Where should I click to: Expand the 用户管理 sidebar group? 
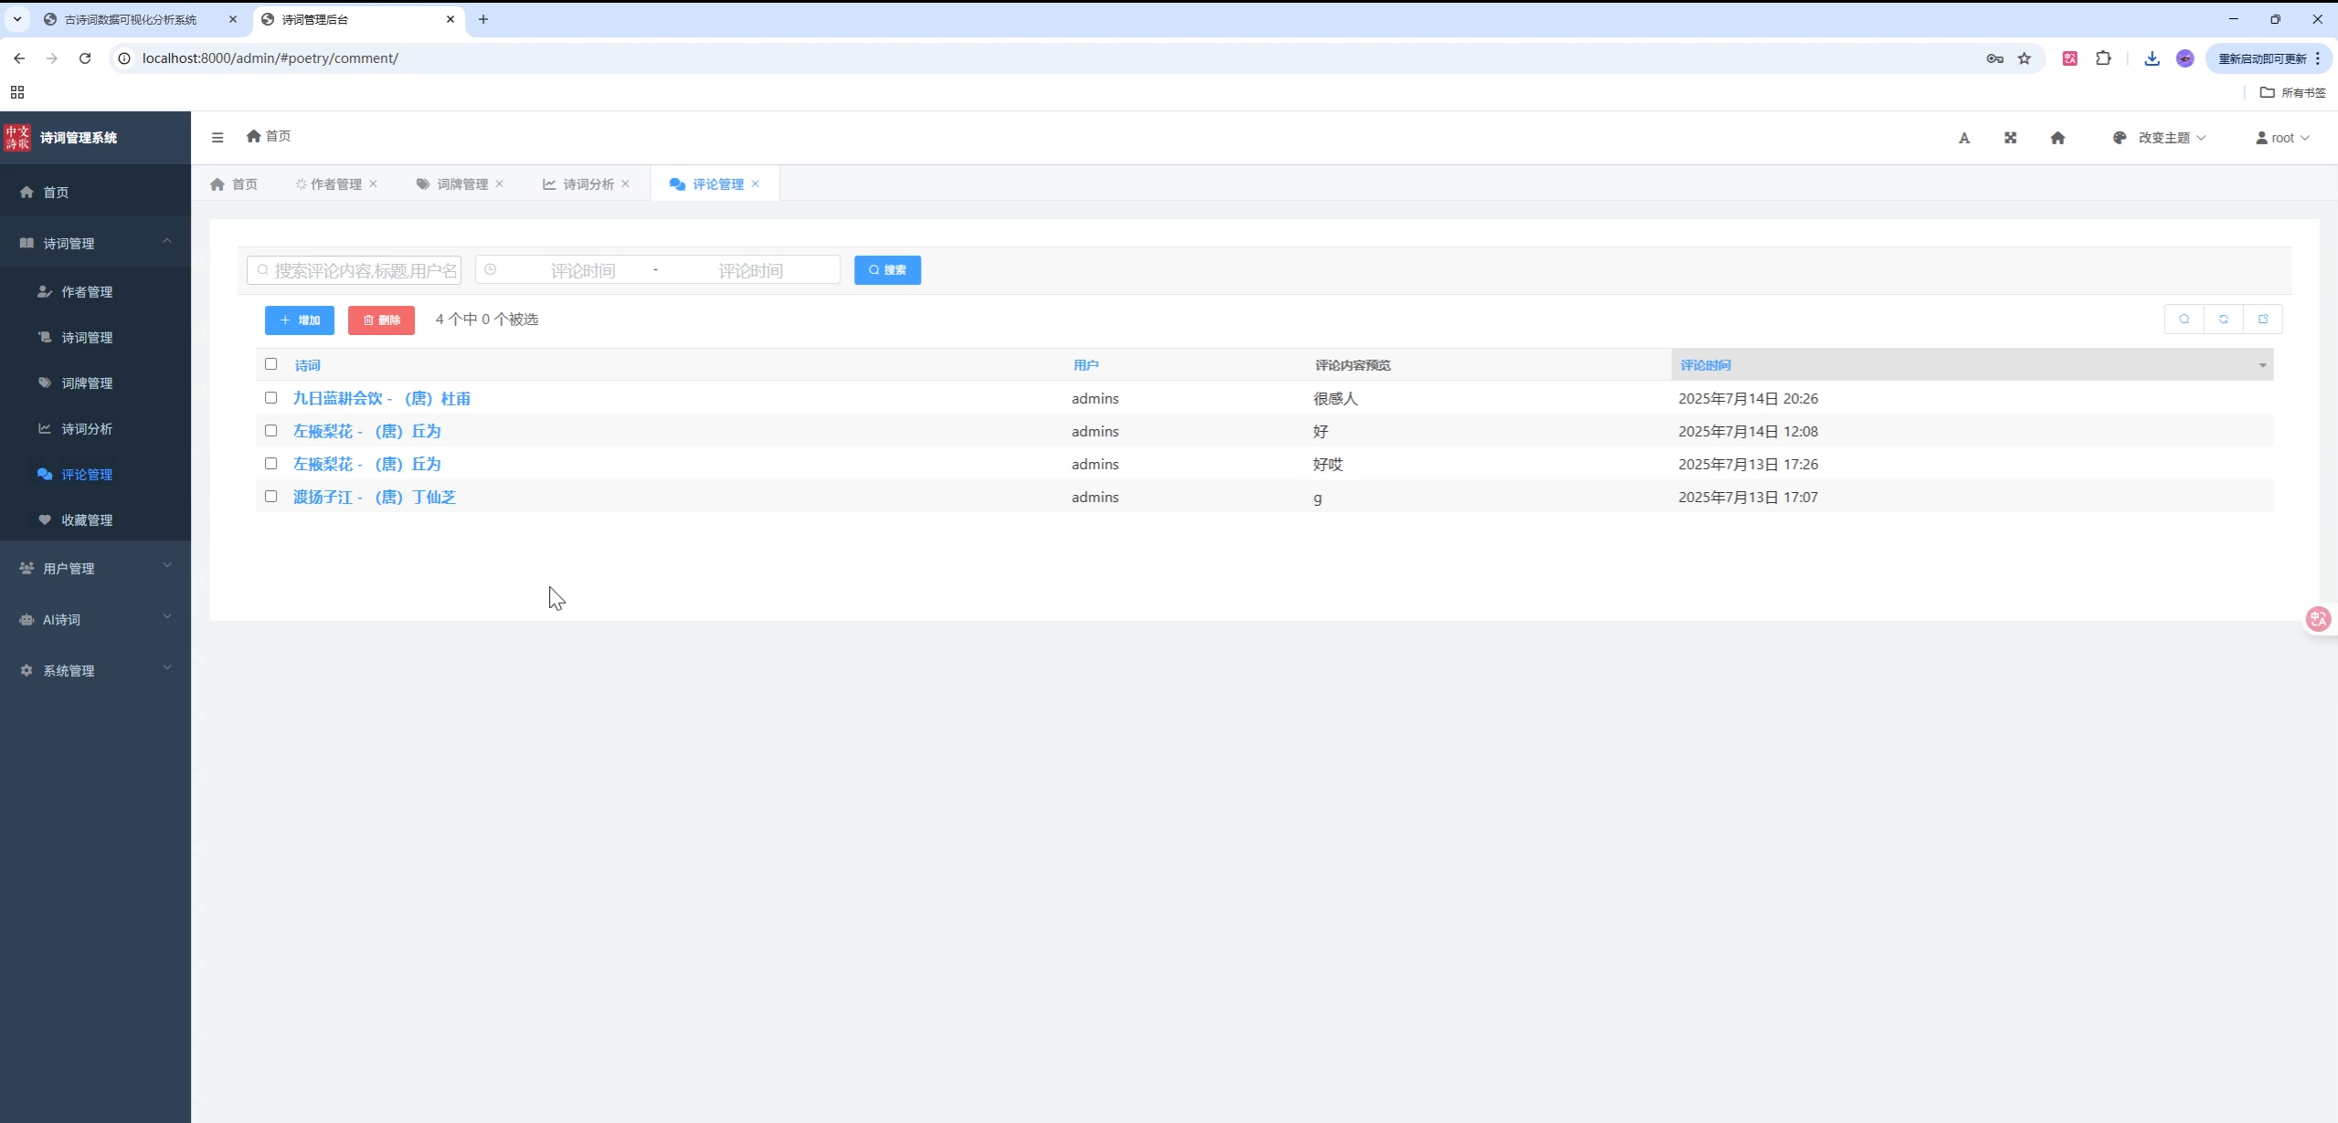point(95,568)
